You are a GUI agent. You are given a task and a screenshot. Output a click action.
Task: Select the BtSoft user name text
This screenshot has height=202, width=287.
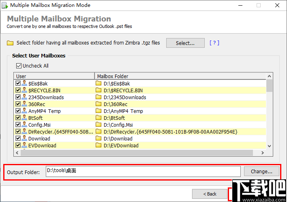coord(36,118)
